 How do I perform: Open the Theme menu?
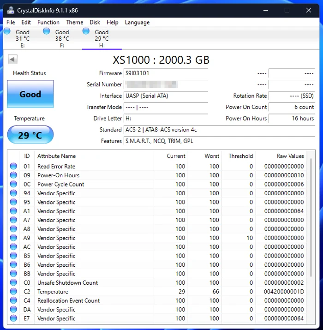point(75,22)
